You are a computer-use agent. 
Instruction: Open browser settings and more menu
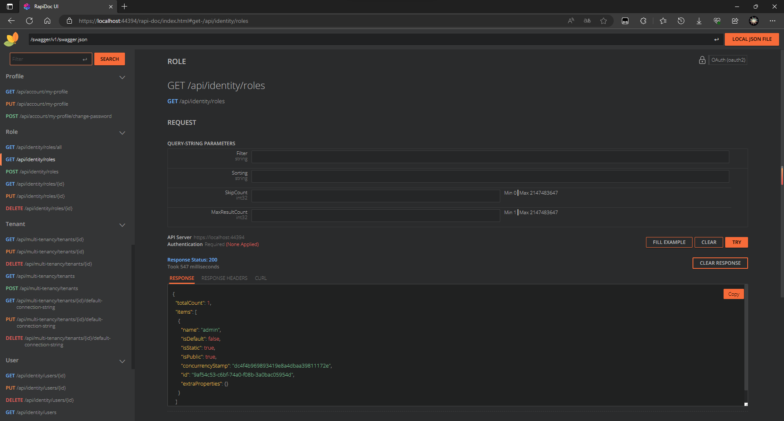773,21
